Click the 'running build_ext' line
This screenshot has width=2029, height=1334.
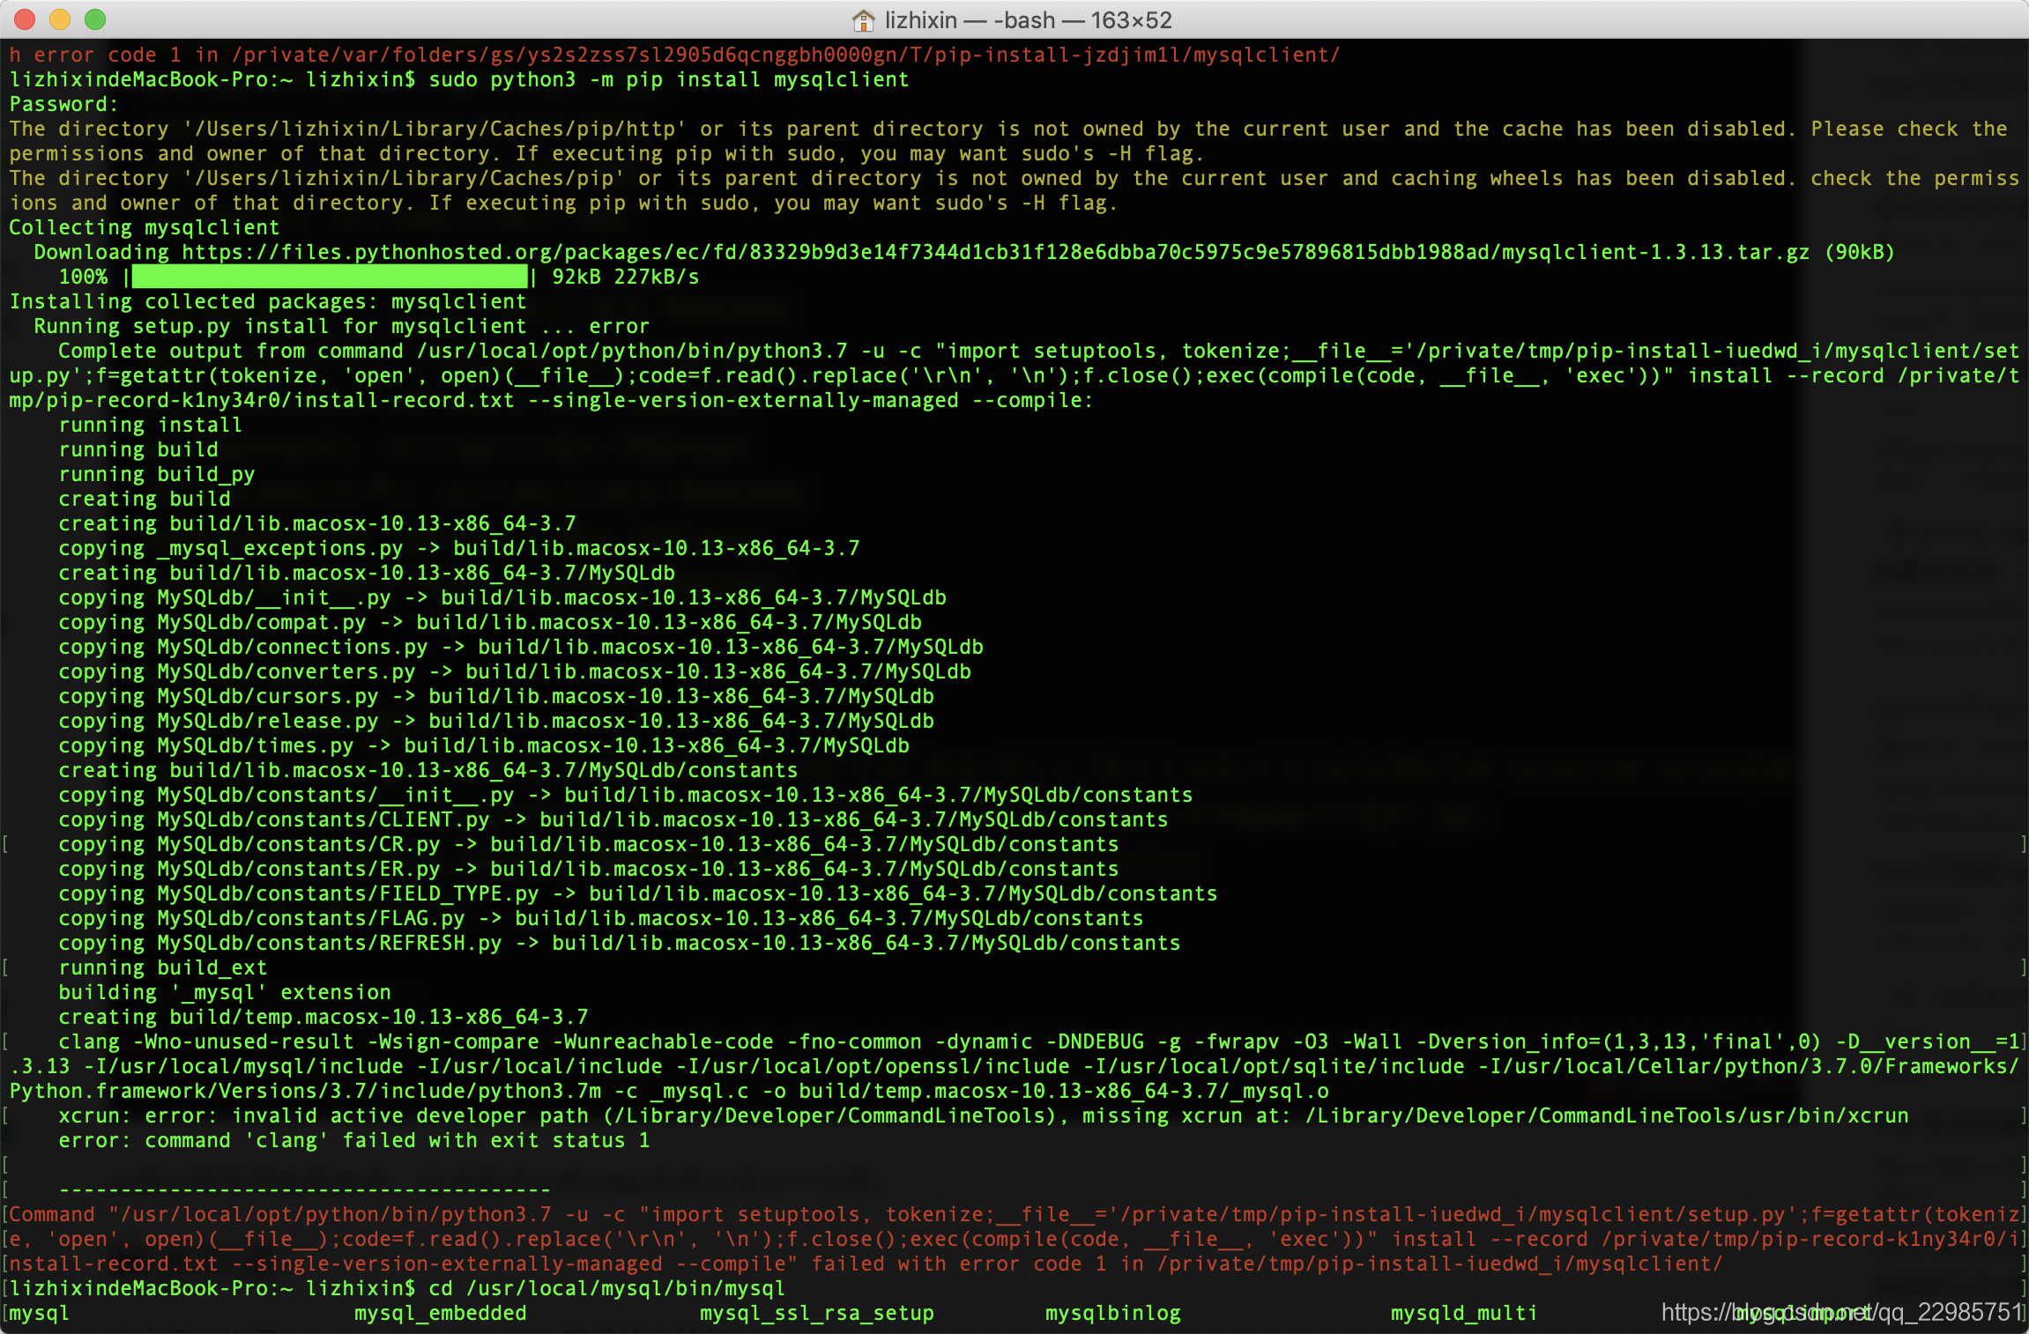[163, 967]
